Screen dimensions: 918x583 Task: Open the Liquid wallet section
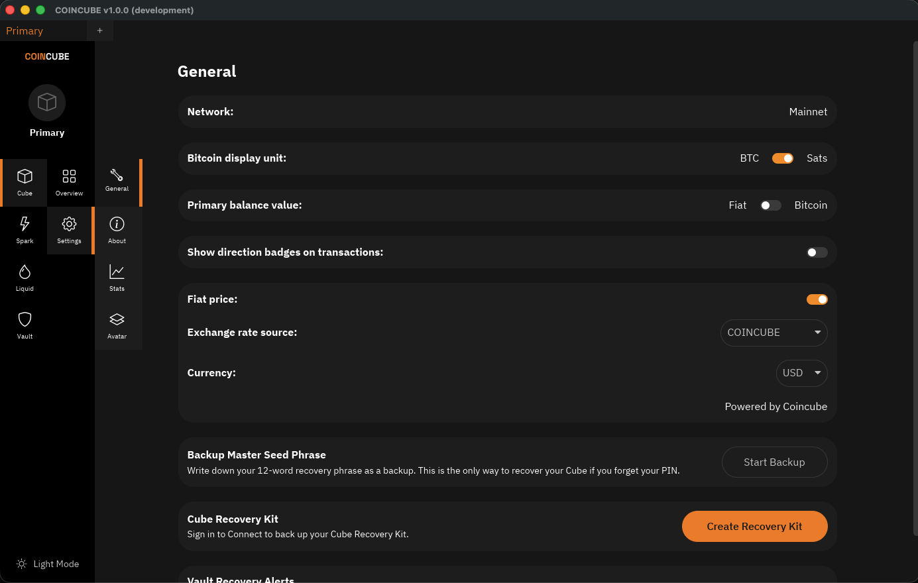25,278
